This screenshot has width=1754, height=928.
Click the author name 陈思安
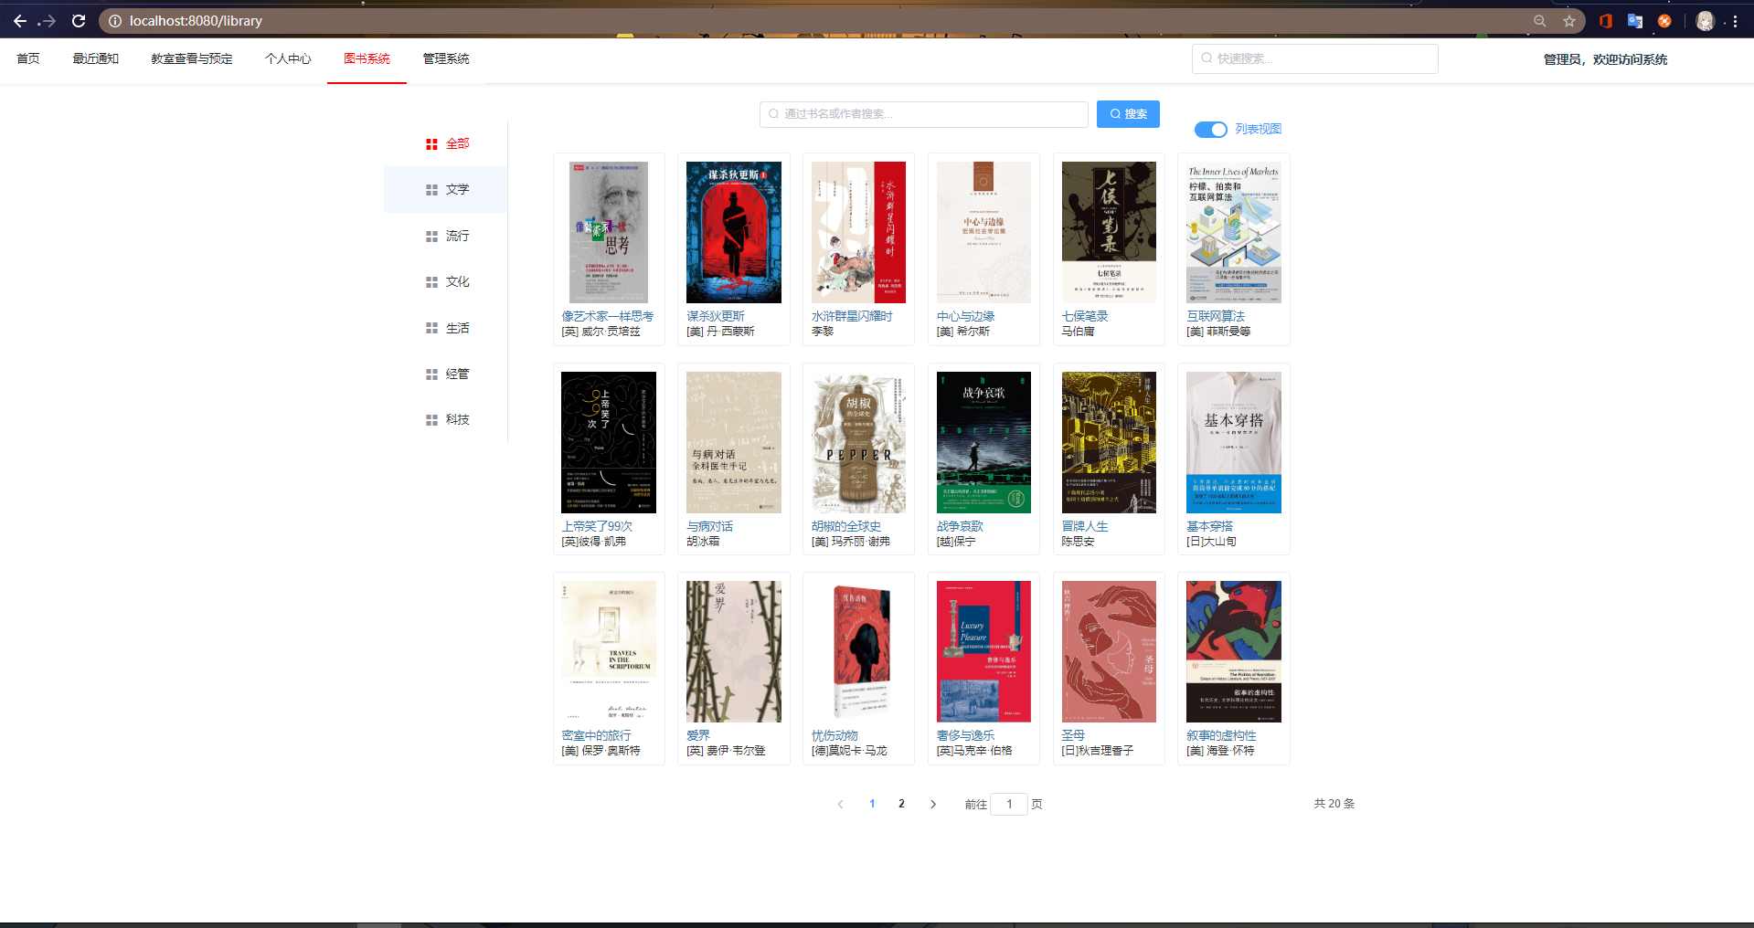point(1078,542)
